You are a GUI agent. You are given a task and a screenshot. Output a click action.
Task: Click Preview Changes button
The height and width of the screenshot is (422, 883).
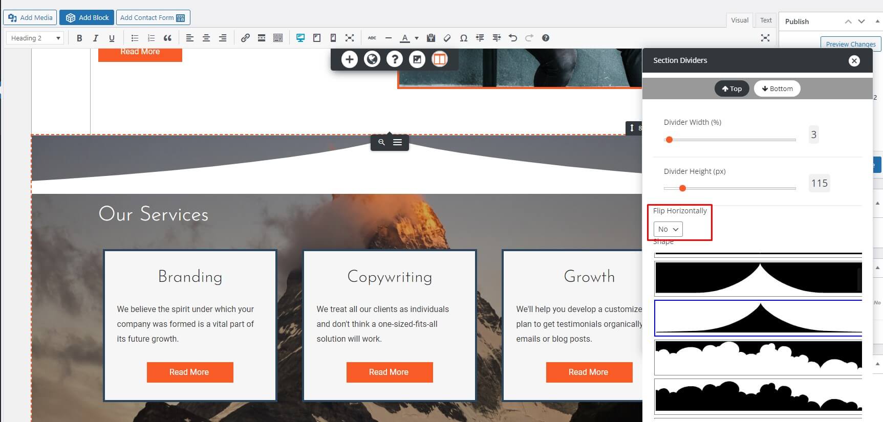tap(851, 44)
